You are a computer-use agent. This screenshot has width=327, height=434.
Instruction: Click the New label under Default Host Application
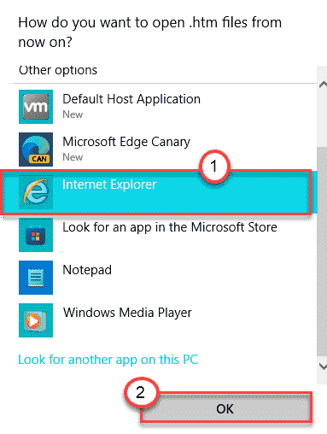[x=73, y=114]
